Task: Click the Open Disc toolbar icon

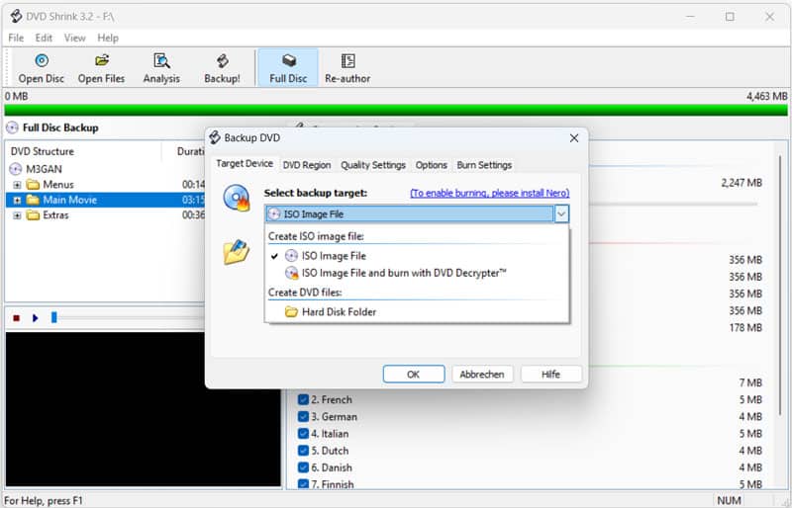Action: click(42, 61)
